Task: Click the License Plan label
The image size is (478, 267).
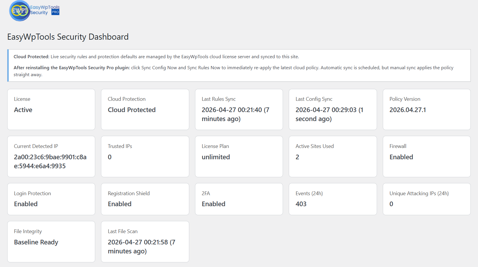Action: [x=215, y=146]
